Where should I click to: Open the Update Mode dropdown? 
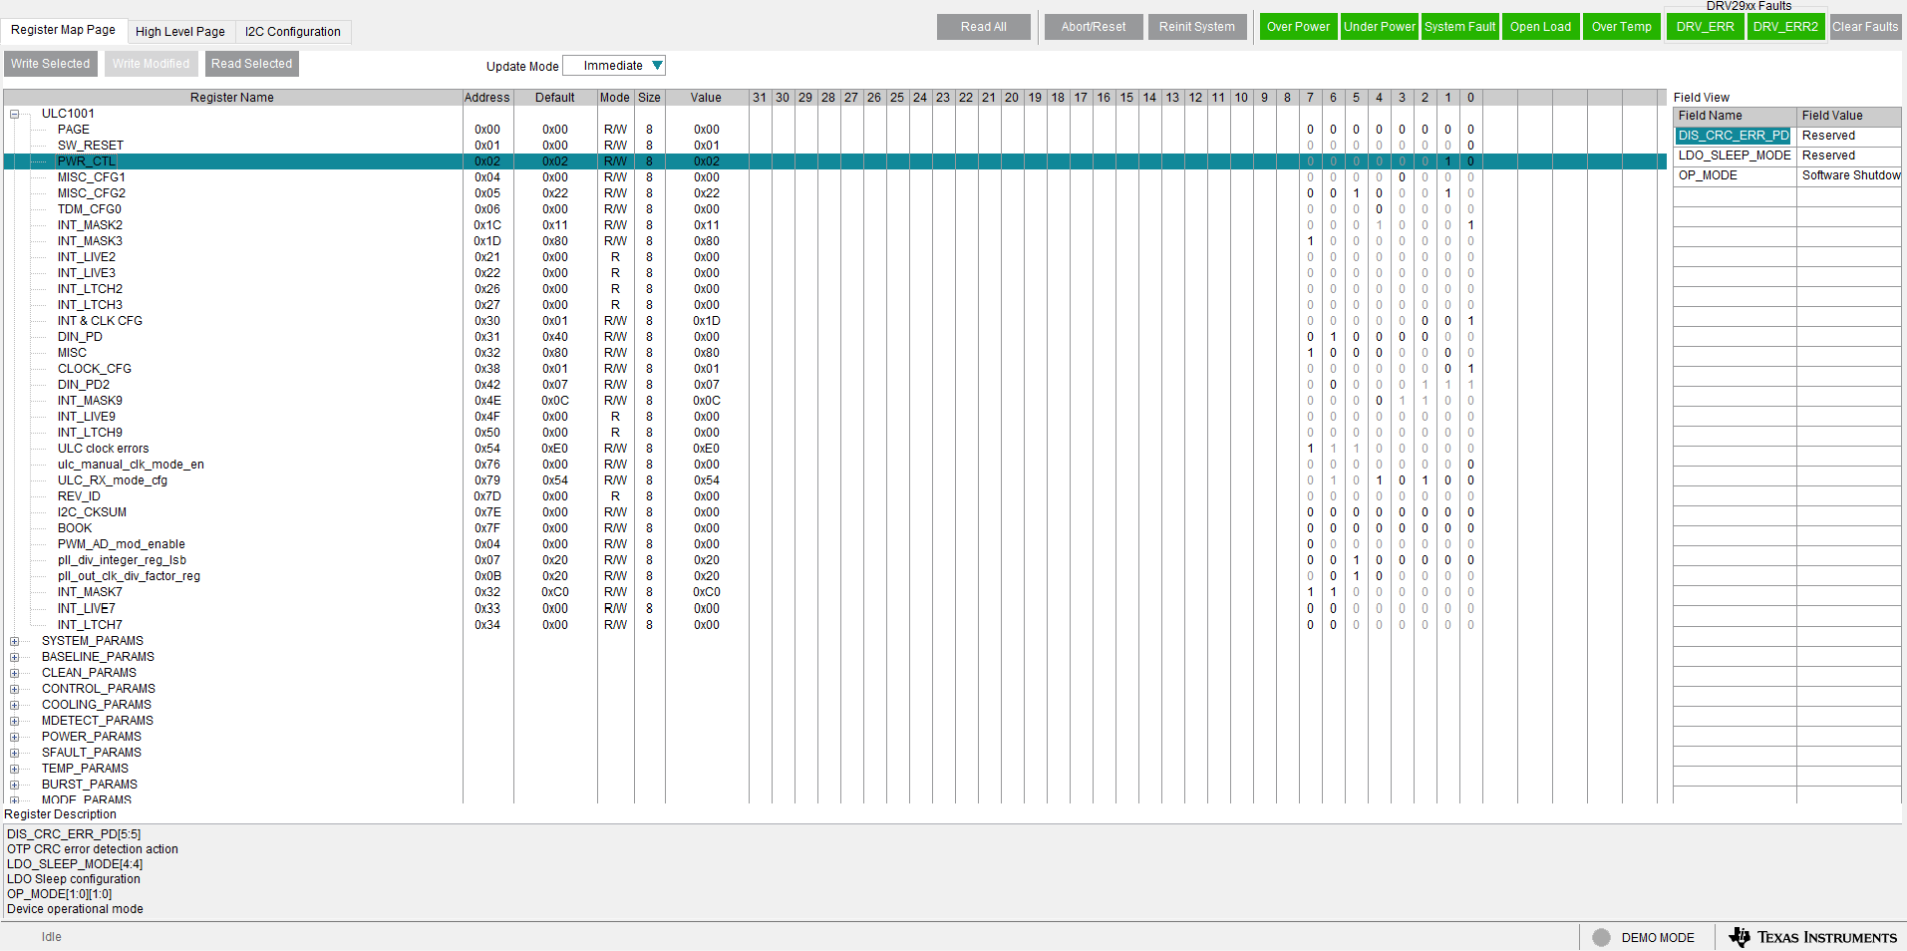613,65
